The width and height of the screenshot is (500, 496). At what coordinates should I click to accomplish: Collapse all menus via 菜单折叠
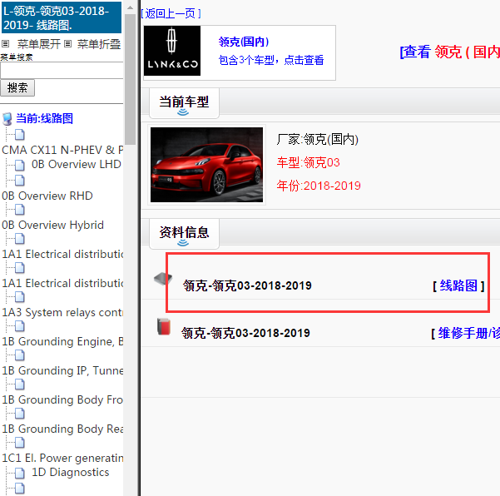pos(99,44)
